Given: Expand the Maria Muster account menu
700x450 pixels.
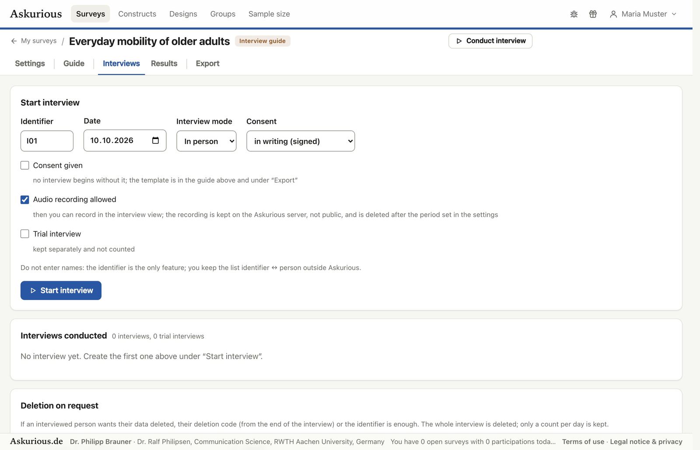Looking at the screenshot, I should pyautogui.click(x=643, y=14).
